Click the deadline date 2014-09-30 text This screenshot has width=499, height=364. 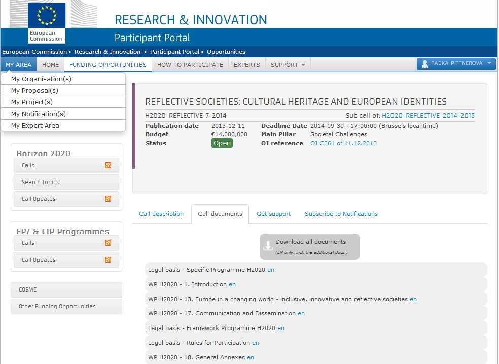[374, 126]
